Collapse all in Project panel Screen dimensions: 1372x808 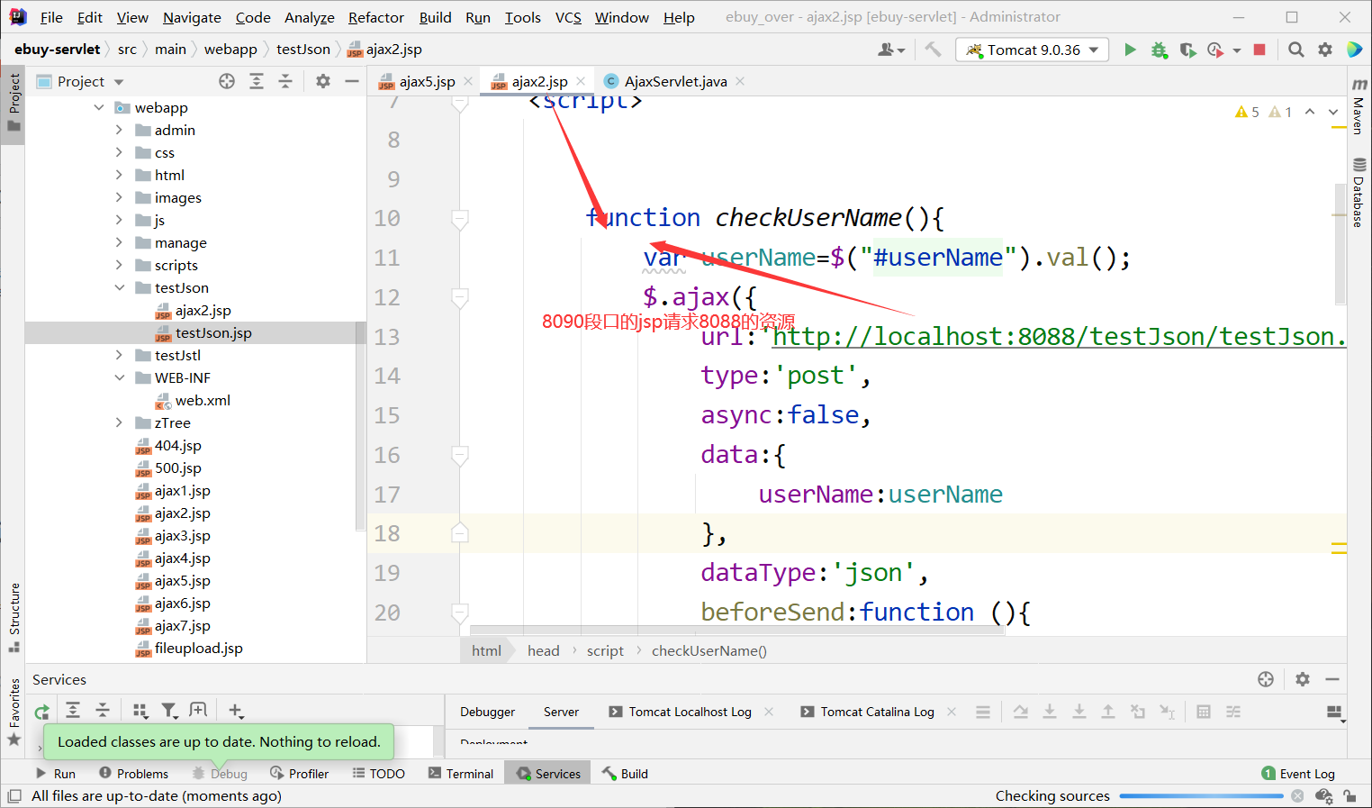pyautogui.click(x=285, y=81)
